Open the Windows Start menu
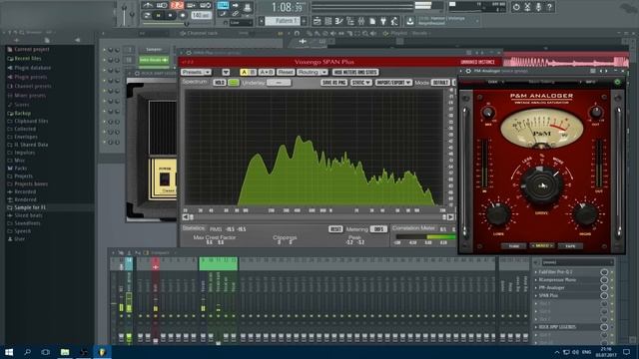 9,352
